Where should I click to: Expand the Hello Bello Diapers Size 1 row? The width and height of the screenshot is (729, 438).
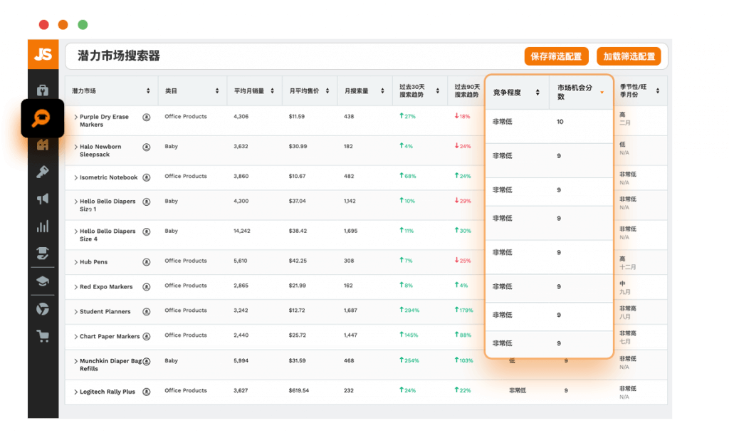[x=75, y=202]
